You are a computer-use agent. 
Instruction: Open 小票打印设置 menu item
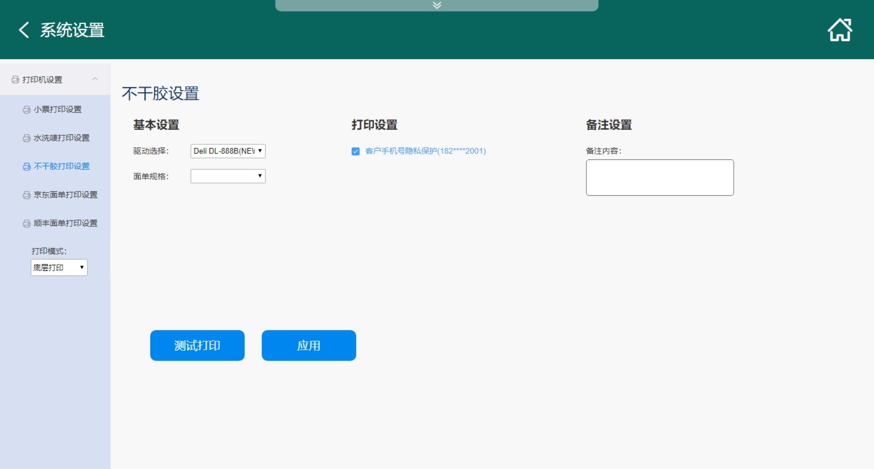(x=58, y=110)
